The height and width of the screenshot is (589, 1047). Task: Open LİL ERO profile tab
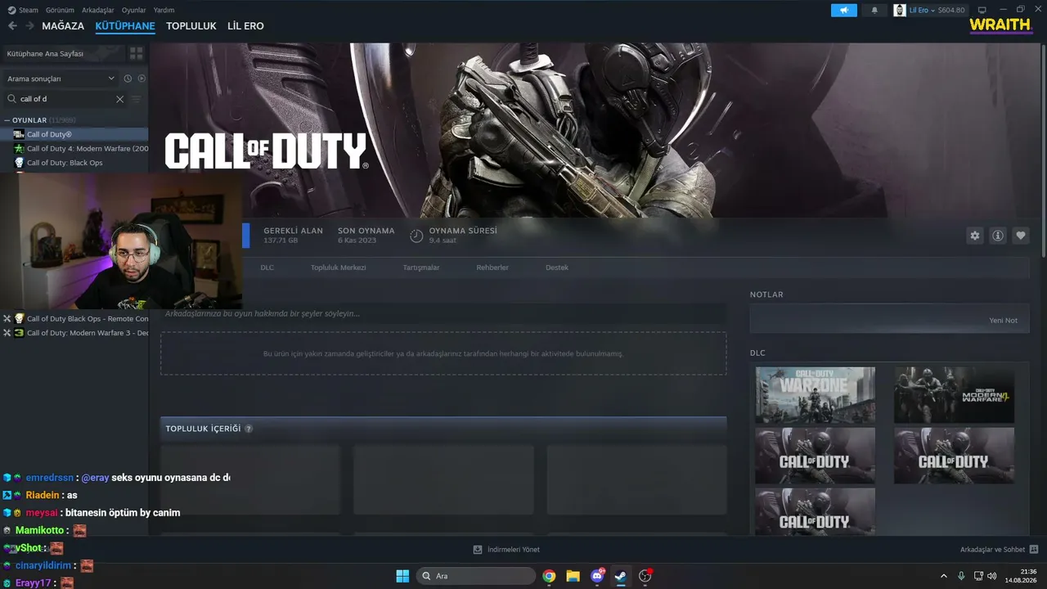pos(245,26)
